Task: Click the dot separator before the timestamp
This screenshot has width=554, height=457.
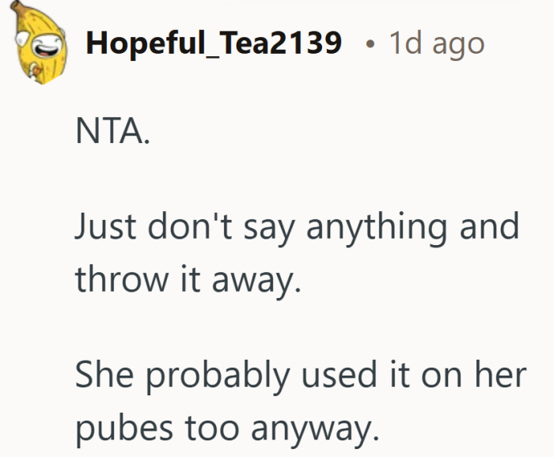Action: click(369, 43)
